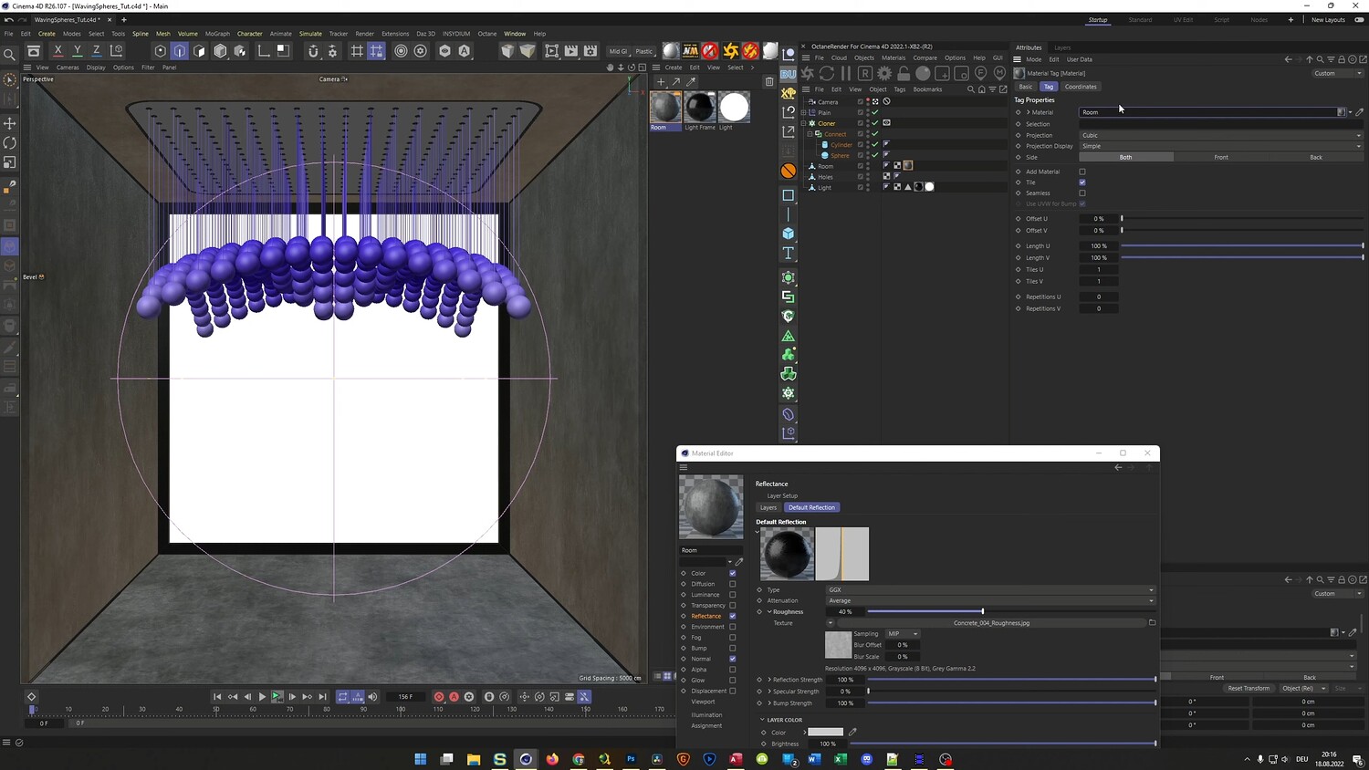
Task: Enable the Add Material checkbox
Action: (1082, 172)
